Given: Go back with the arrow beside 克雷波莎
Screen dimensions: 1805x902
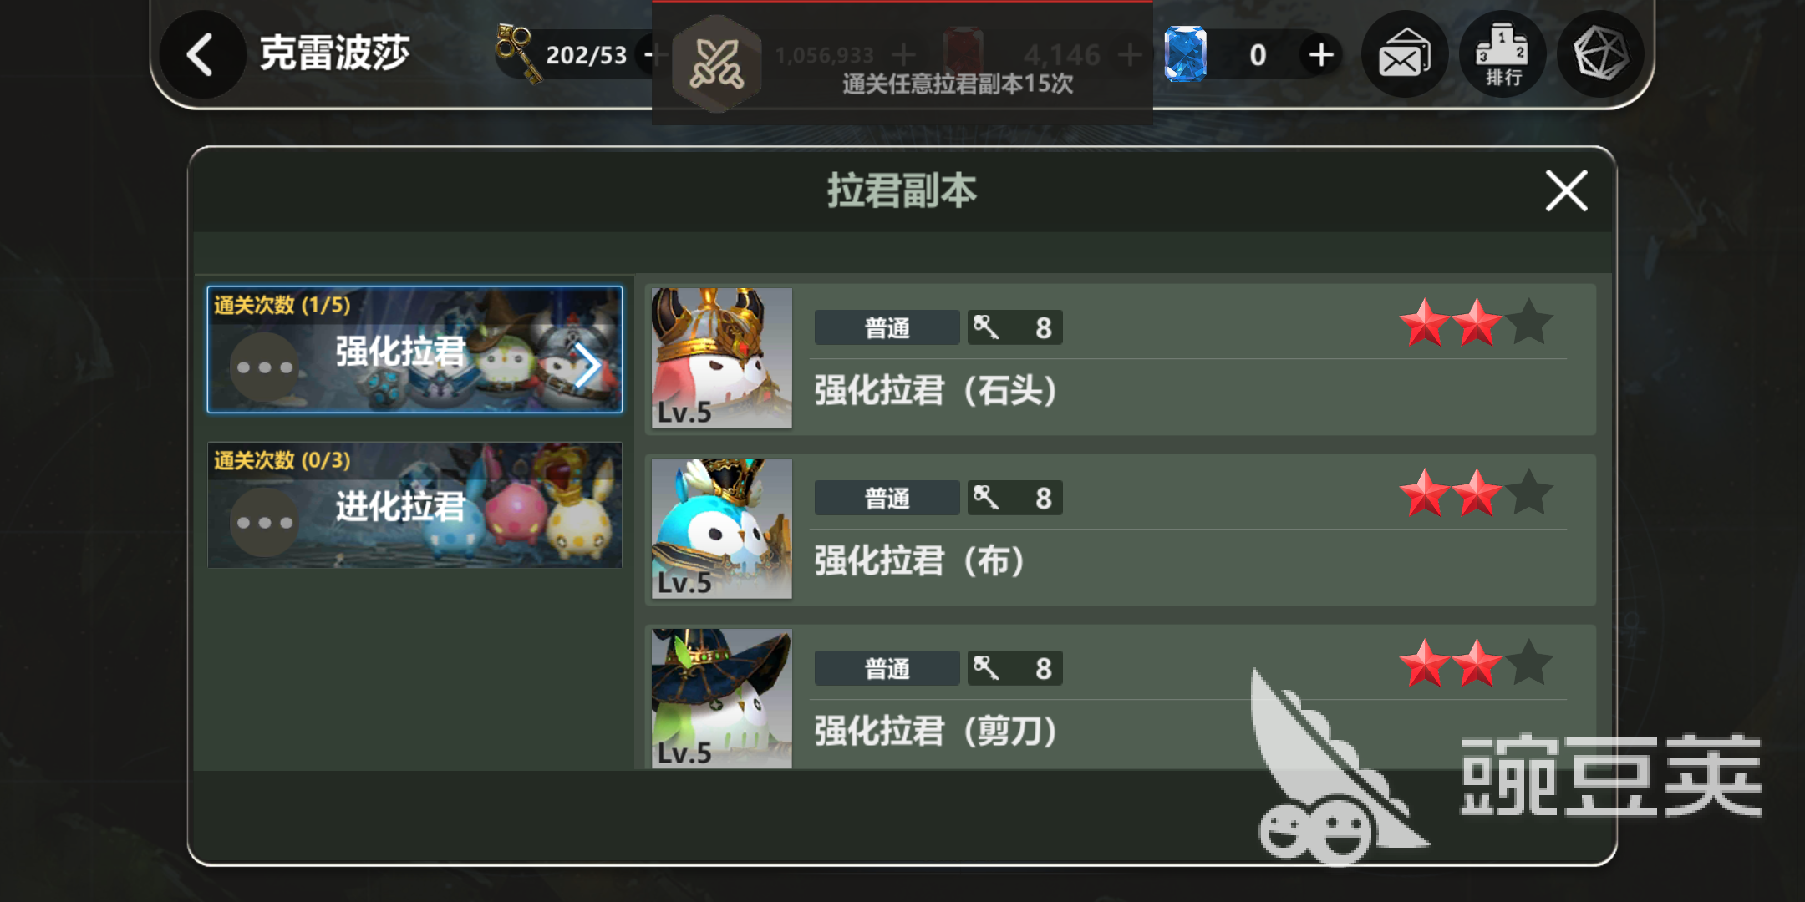Looking at the screenshot, I should (201, 55).
